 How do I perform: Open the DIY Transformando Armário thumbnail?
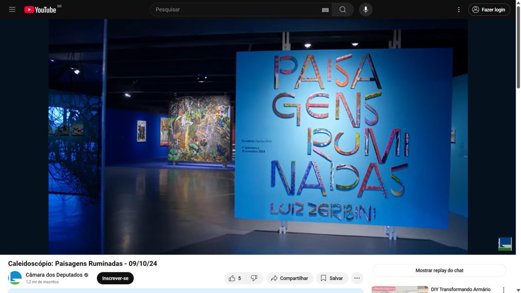click(x=400, y=289)
